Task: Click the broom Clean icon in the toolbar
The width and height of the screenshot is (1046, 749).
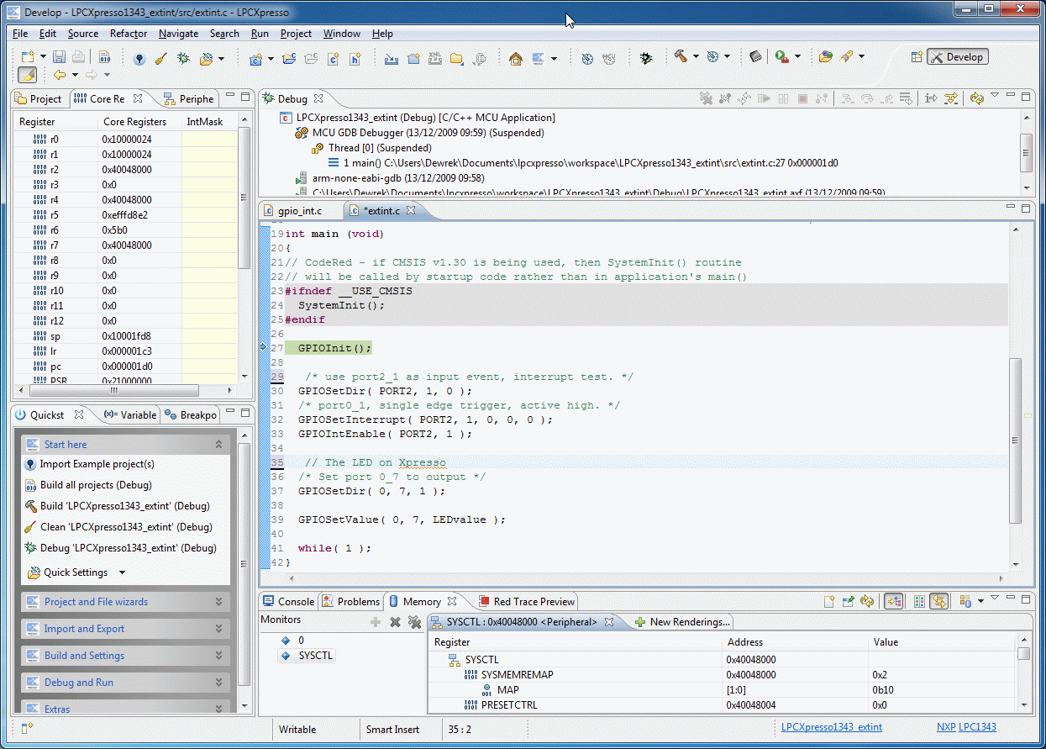Action: click(160, 58)
